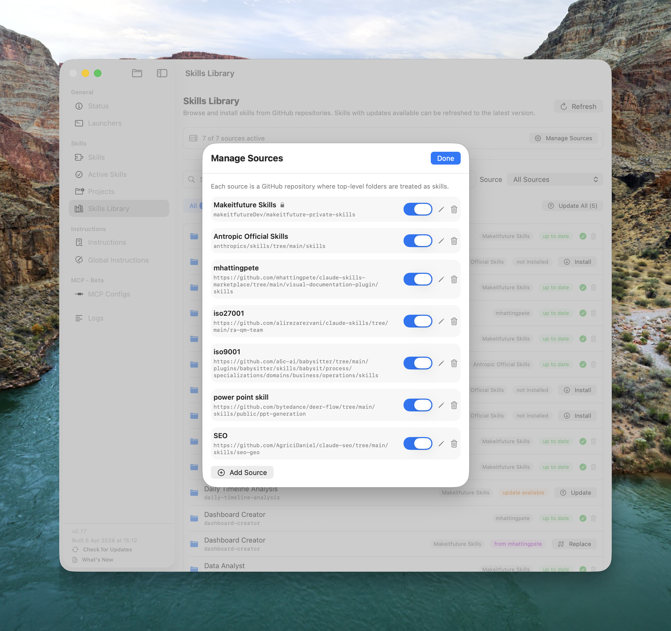Click the sidebar toggle icon in titlebar
The image size is (671, 631).
162,73
